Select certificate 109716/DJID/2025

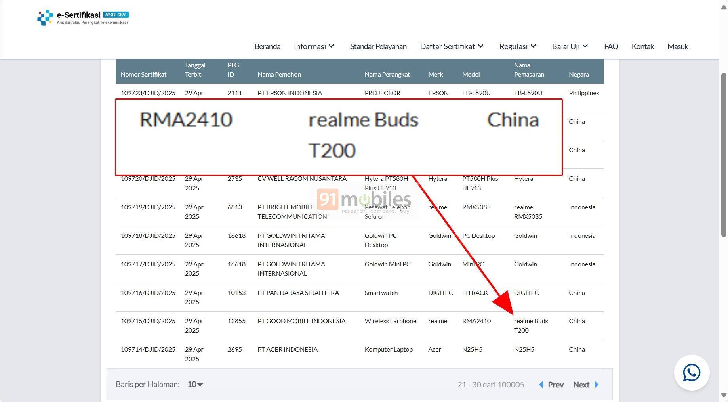tap(148, 293)
